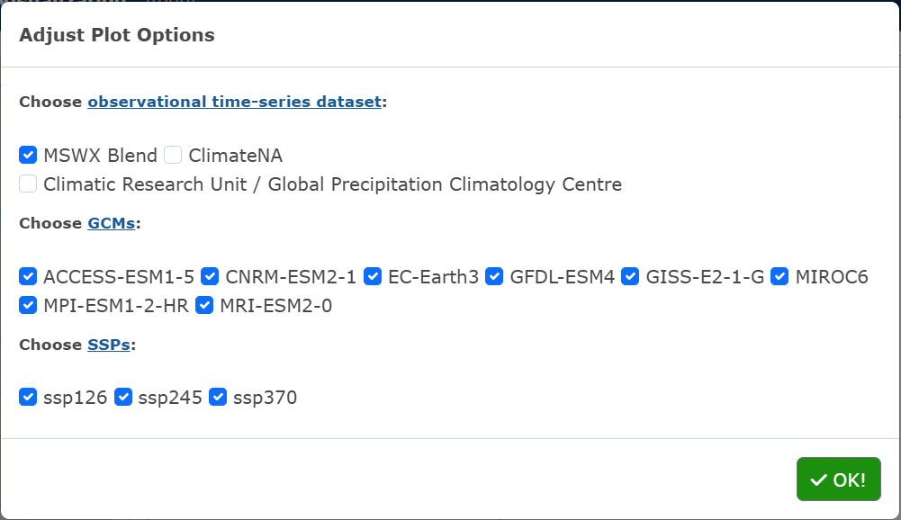
Task: Toggle the CNRM-ESM2-1 checkbox
Action: coord(210,276)
